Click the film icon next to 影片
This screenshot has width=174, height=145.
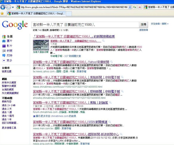coord(4,46)
